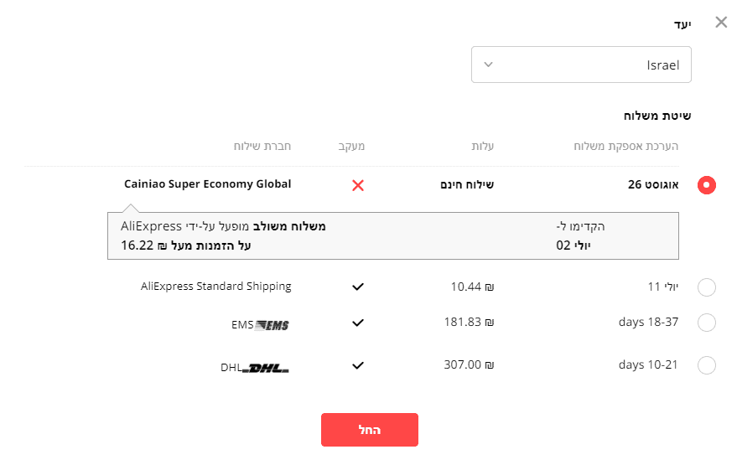737x465 pixels.
Task: Choose the DHL shipping radio option
Action: [x=707, y=365]
